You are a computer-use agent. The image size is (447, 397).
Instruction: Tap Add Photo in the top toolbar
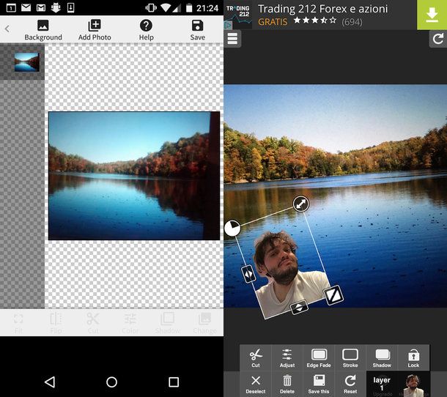tap(95, 30)
